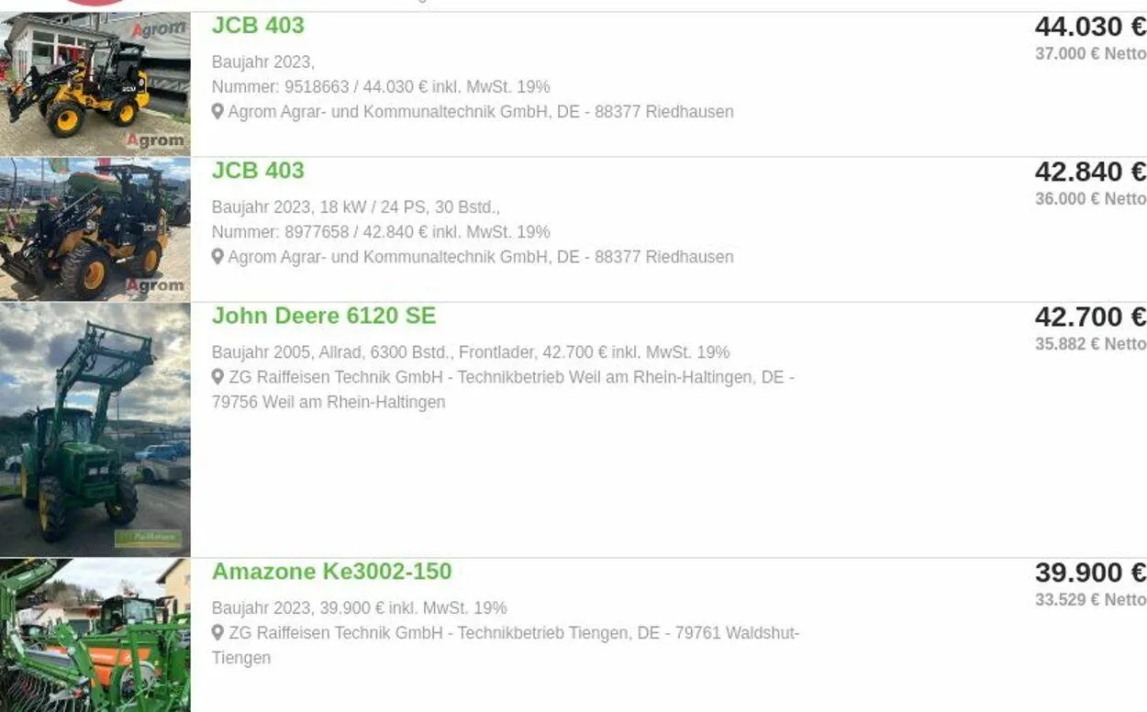The width and height of the screenshot is (1147, 712).
Task: Click the John Deere details line with Frontlader
Action: point(470,352)
